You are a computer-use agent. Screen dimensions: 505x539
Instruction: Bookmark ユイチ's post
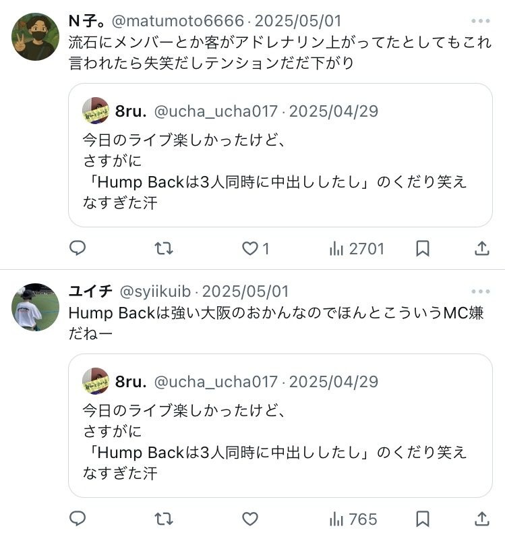[x=423, y=519]
